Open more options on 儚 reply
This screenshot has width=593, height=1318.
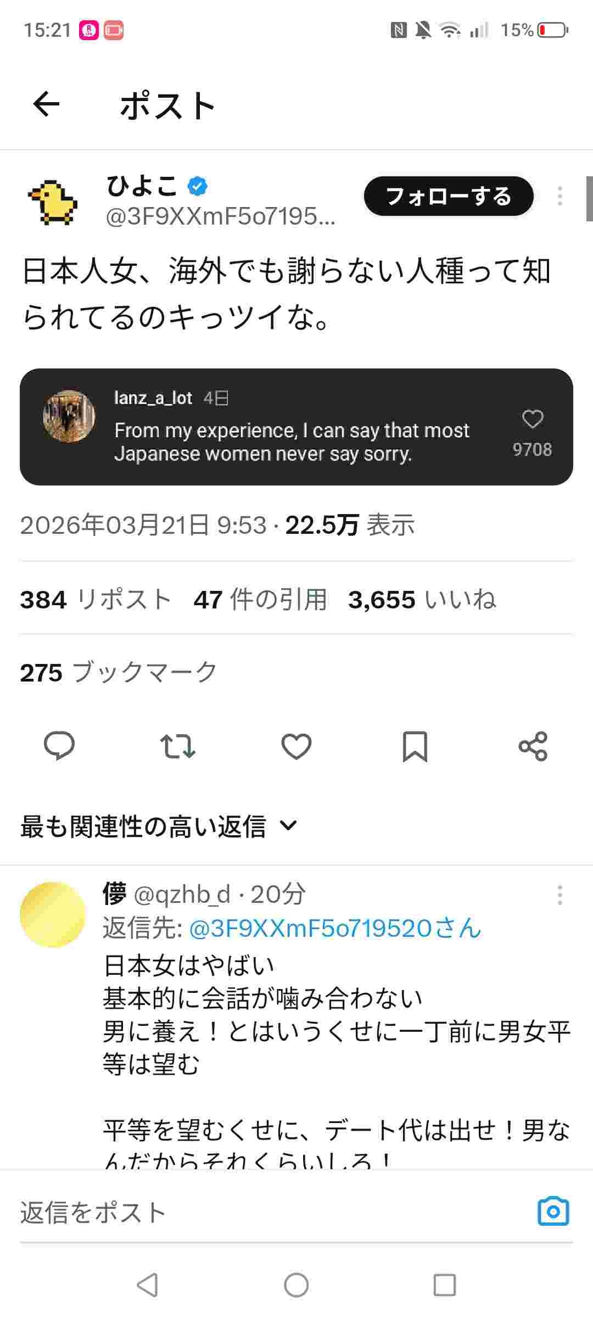[560, 895]
